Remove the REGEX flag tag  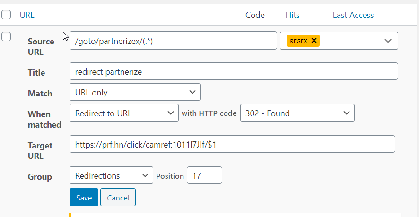pos(314,41)
